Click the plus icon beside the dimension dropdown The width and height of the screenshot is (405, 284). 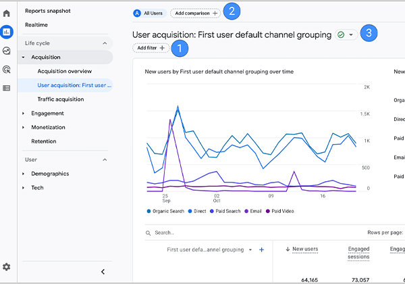click(262, 250)
